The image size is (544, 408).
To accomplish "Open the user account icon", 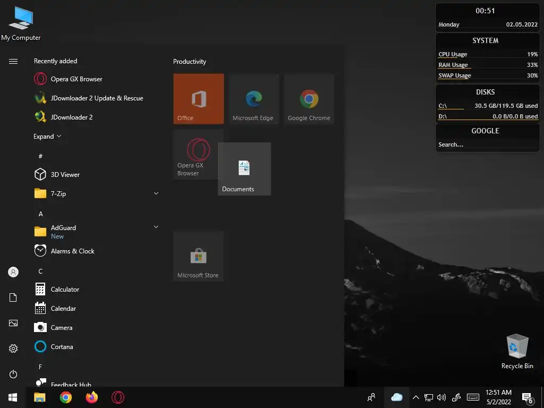I will click(x=13, y=272).
